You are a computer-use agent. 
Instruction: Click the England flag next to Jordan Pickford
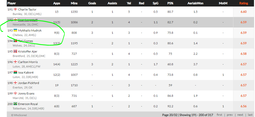click(15, 83)
